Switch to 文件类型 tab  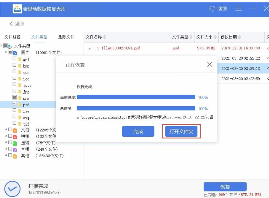pyautogui.click(x=39, y=37)
